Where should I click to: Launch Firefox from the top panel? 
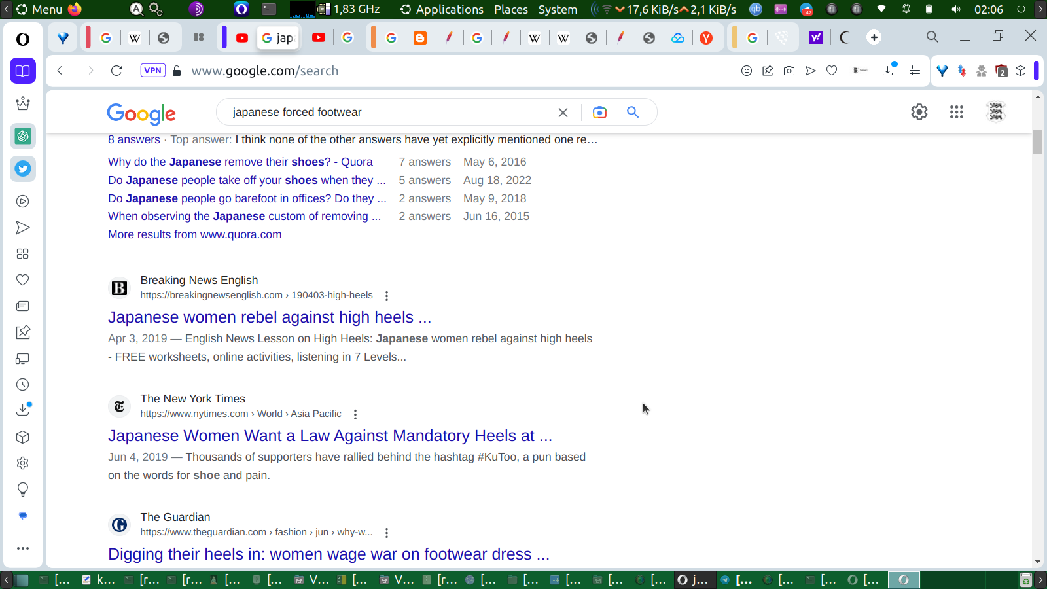point(75,9)
